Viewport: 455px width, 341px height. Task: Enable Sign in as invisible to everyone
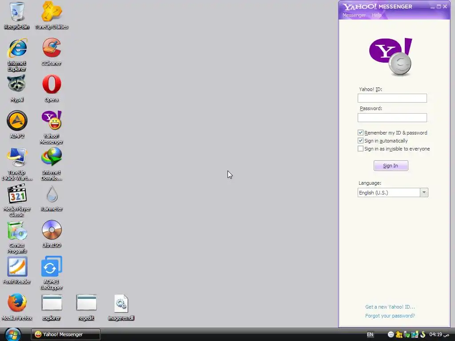click(360, 149)
